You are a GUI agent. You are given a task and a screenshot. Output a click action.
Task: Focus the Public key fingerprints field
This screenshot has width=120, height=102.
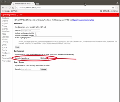(x=51, y=38)
